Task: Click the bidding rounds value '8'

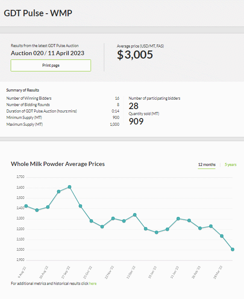Action: (x=118, y=105)
